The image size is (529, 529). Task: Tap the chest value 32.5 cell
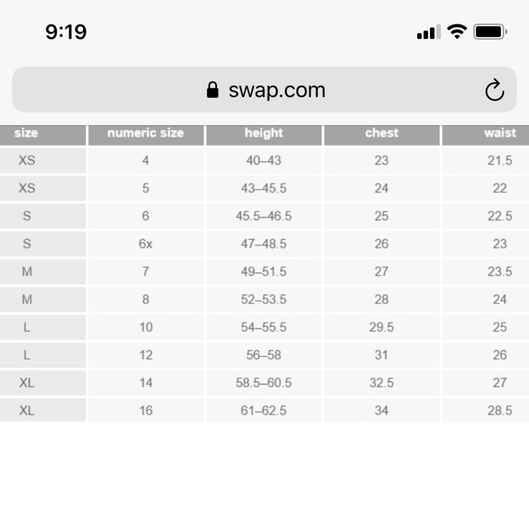tap(382, 382)
